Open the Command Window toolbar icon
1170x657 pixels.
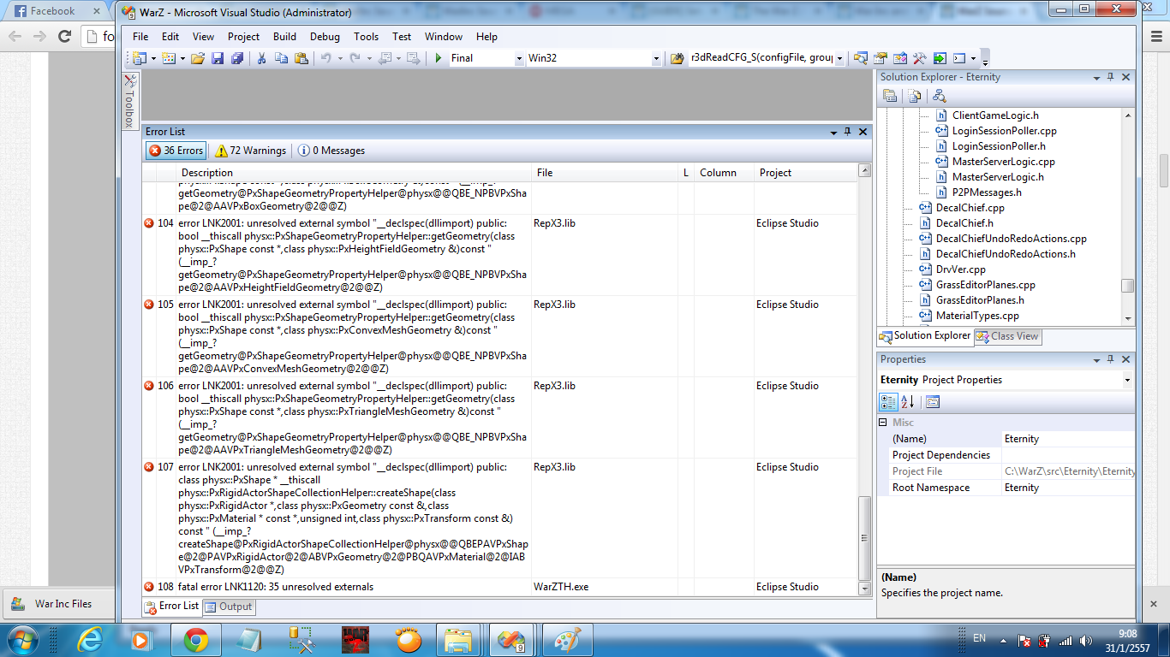click(x=959, y=58)
